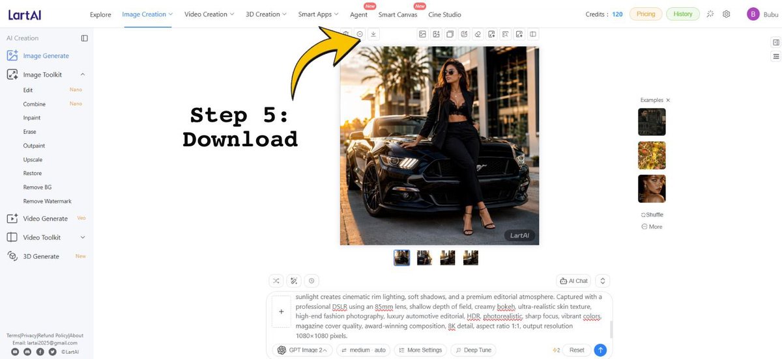The image size is (782, 359).
Task: Open the Remove BG tool
Action: (37, 187)
